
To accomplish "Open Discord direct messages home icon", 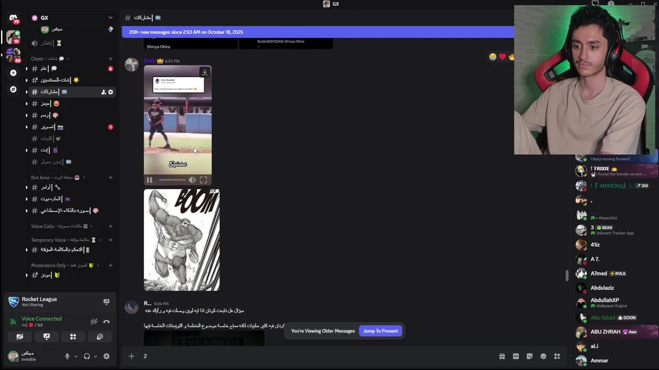I will pos(13,18).
